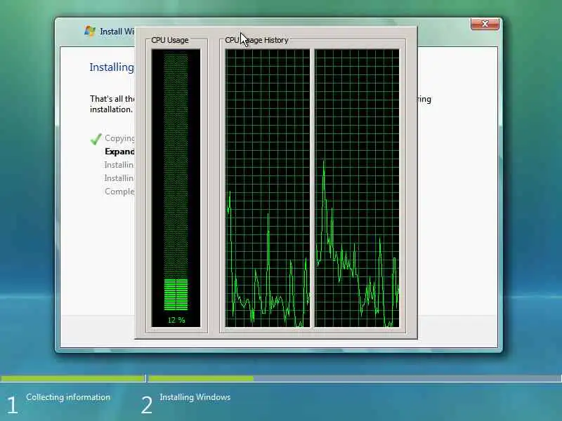Click the Windows flag icon in title bar
The image size is (562, 421).
coord(90,31)
